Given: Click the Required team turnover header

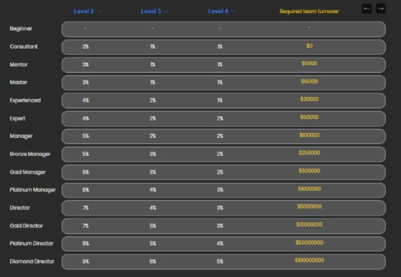Looking at the screenshot, I should (x=309, y=11).
